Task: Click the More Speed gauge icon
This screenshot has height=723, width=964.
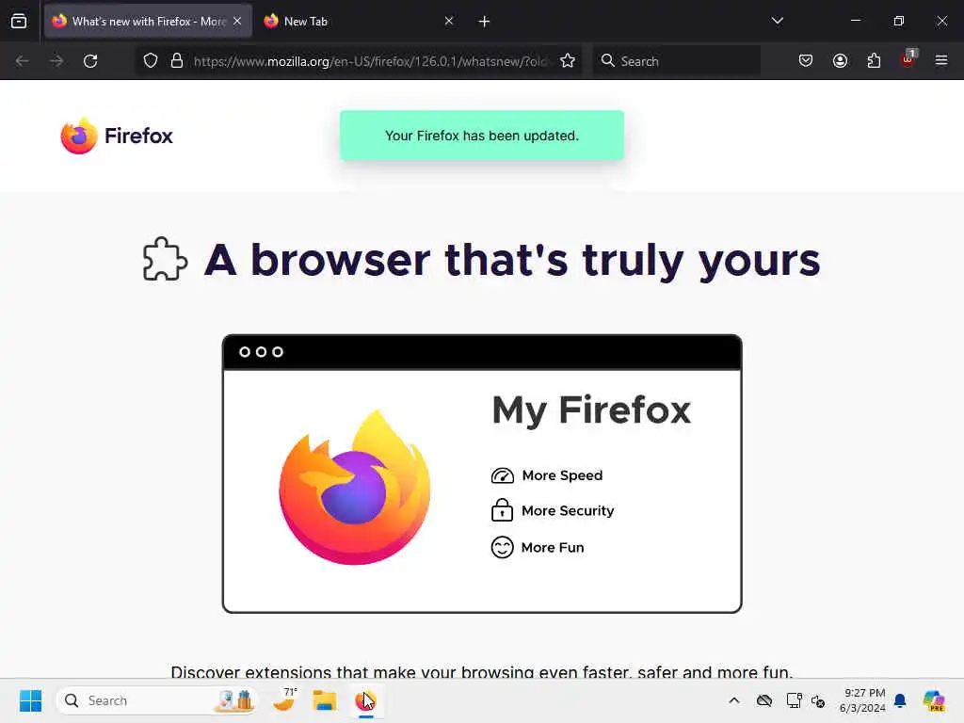Action: 503,475
